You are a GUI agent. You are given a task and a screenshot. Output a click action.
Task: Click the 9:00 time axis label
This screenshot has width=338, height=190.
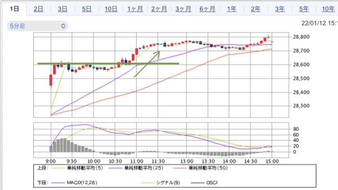click(51, 161)
